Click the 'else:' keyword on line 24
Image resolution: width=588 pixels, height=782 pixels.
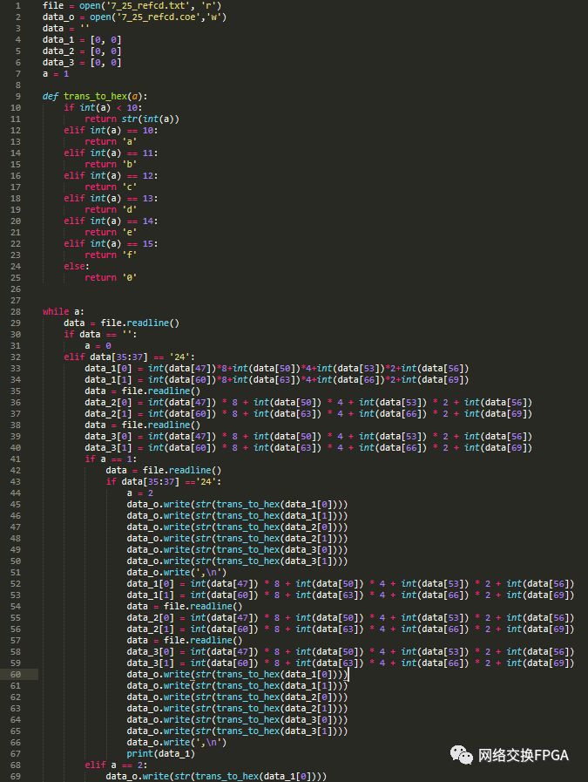(x=77, y=266)
